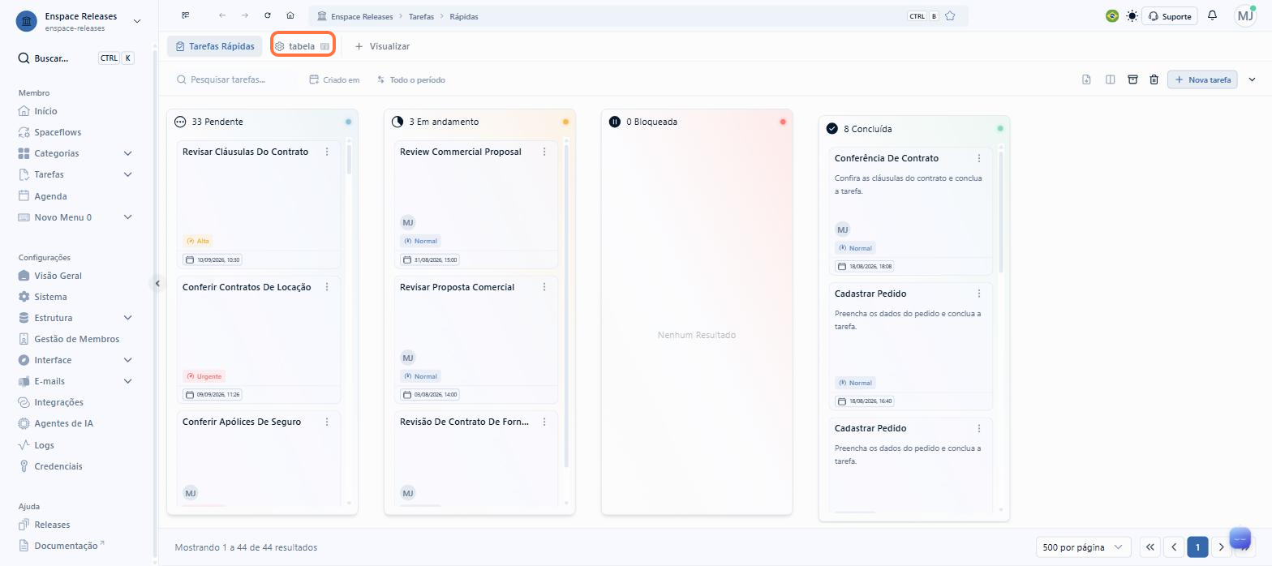Screen dimensions: 1272x566
Task: Click the archive box icon
Action: click(1132, 79)
